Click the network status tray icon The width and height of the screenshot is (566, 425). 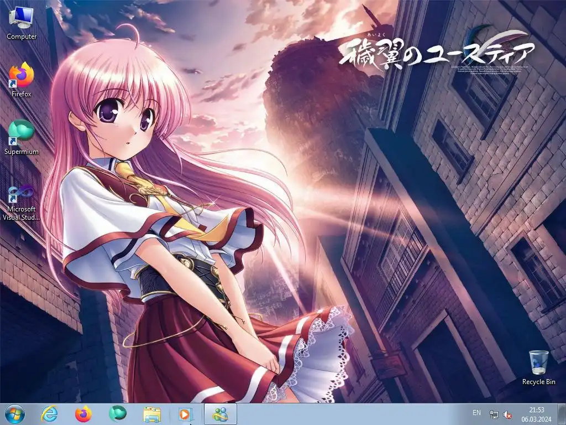click(494, 414)
